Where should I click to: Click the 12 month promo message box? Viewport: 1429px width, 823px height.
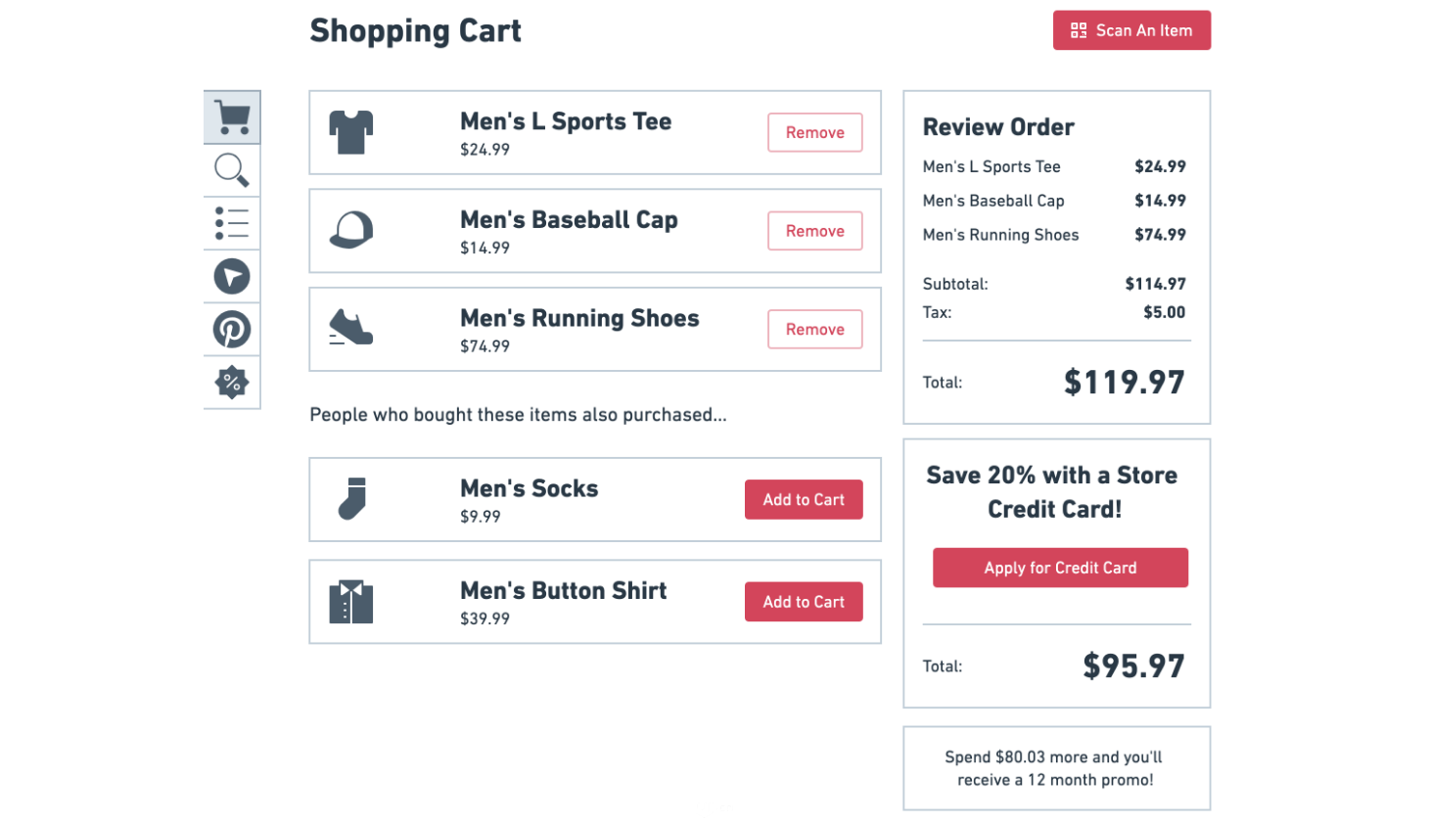[x=1056, y=768]
